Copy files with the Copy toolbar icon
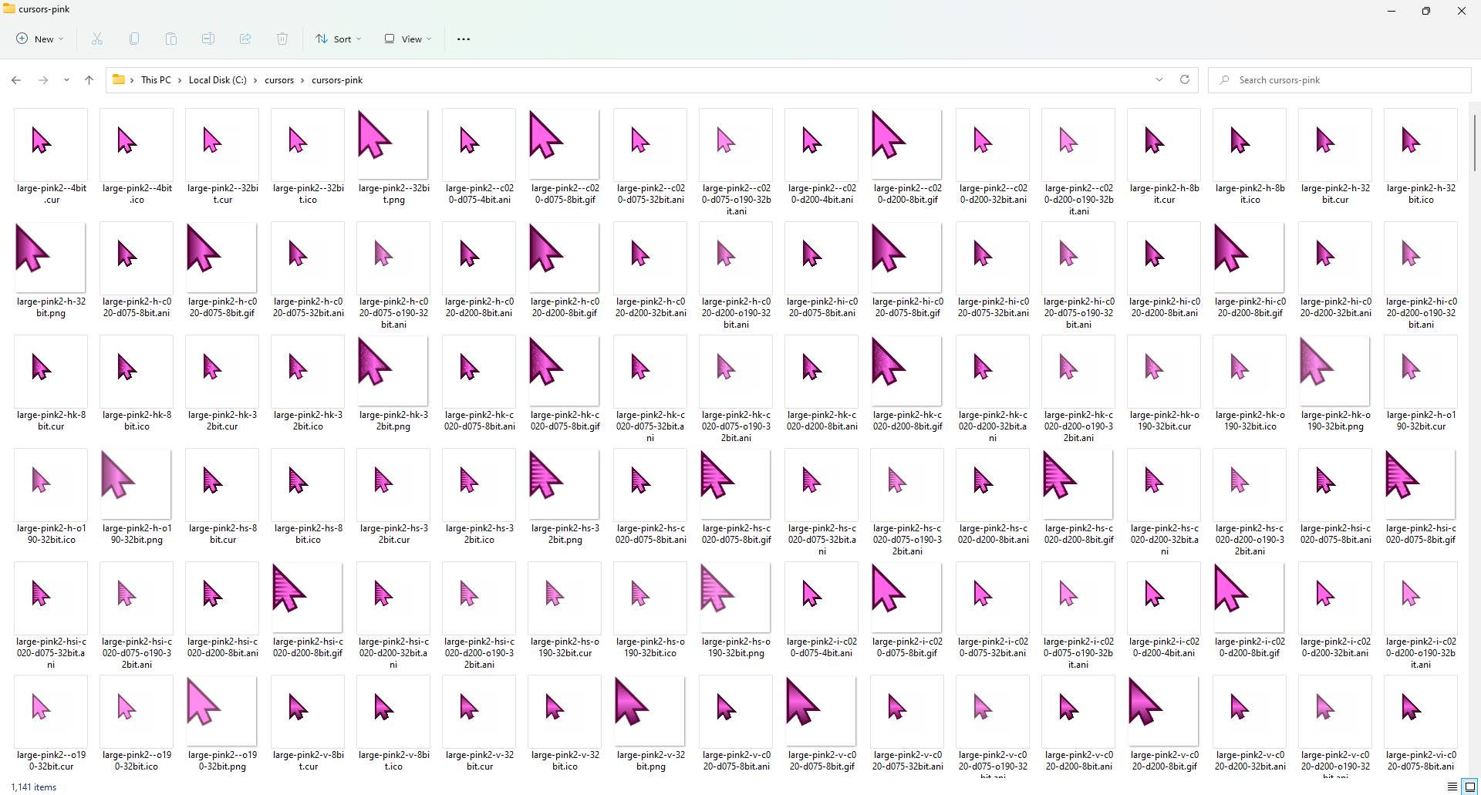Viewport: 1481px width, 795px height. (133, 39)
